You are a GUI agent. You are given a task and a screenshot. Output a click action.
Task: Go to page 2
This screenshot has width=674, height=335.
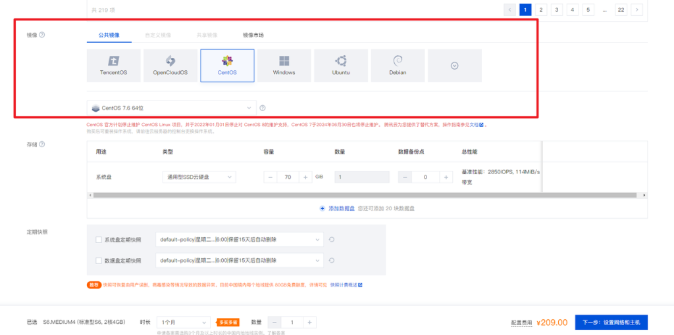pyautogui.click(x=541, y=9)
